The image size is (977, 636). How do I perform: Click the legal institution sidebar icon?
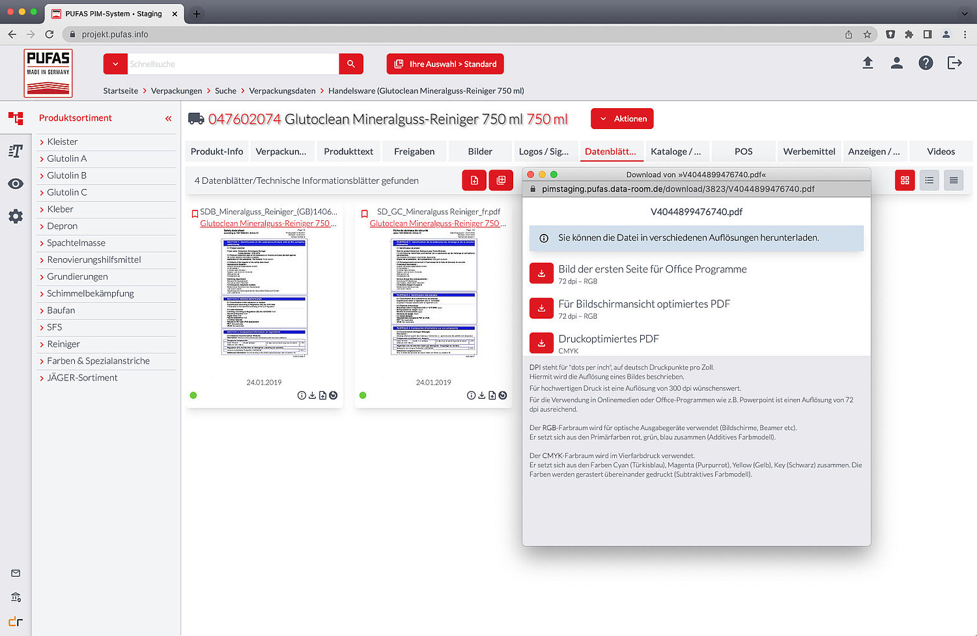(16, 597)
